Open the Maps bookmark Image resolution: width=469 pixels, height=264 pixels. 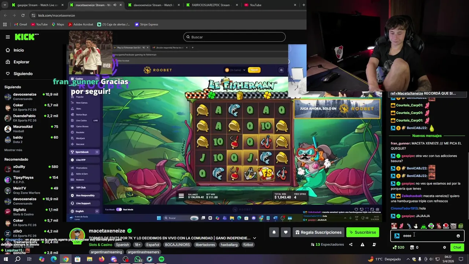coord(58,25)
